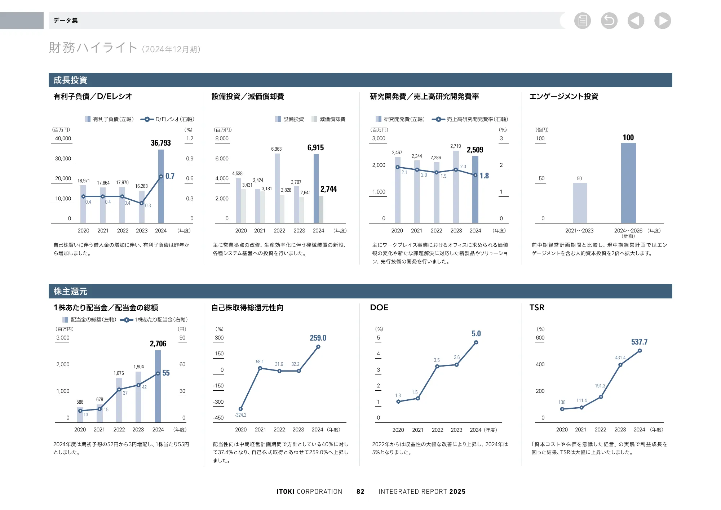The image size is (721, 510).
Task: Click the return/undo arrow icon
Action: [609, 21]
